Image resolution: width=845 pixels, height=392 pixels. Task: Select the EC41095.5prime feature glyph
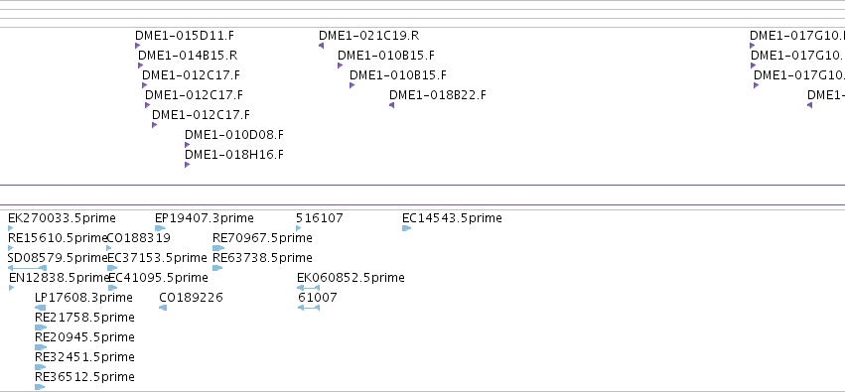click(112, 288)
